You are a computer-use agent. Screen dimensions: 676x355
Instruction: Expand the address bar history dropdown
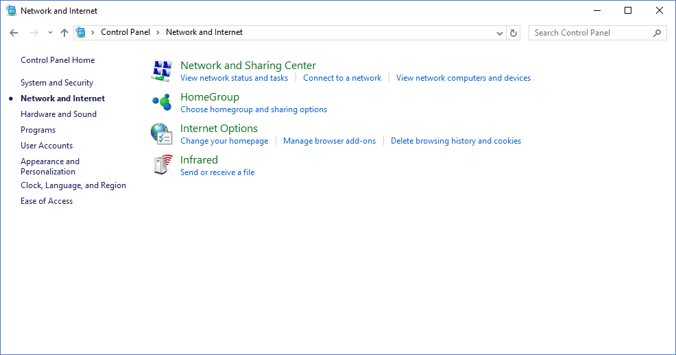click(499, 33)
